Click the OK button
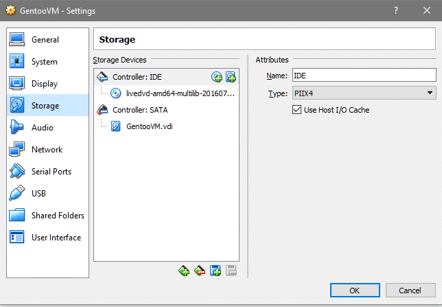Viewport: 442px width, 307px height. [x=354, y=291]
